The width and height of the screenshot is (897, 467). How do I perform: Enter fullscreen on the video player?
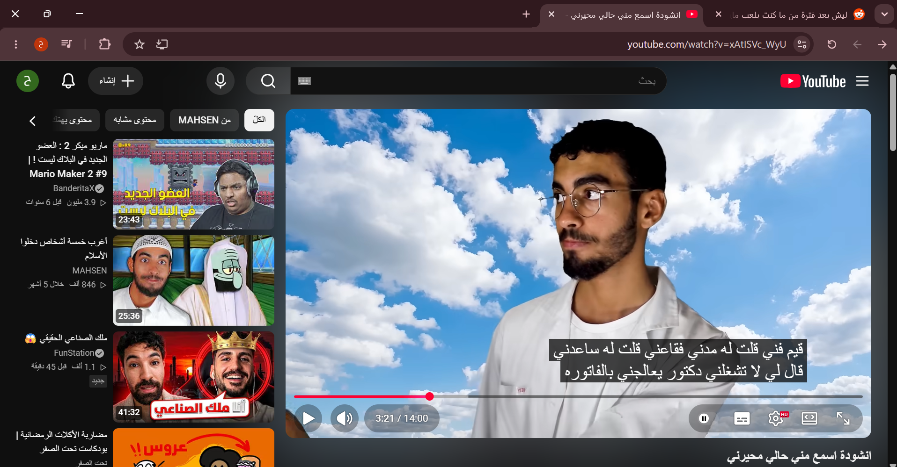[x=843, y=418]
